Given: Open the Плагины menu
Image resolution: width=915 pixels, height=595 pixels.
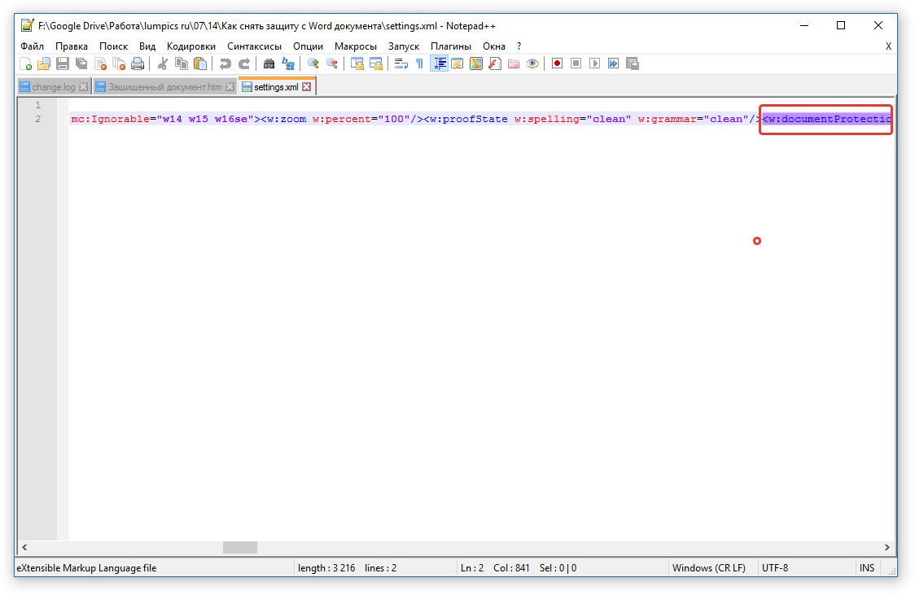Looking at the screenshot, I should pyautogui.click(x=451, y=46).
